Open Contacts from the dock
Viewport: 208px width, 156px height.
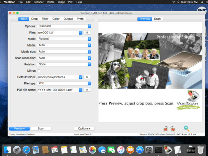tap(45, 150)
